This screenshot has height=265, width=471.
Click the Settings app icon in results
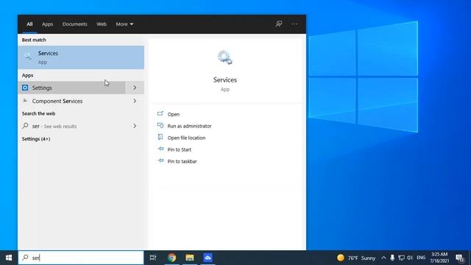pos(25,88)
